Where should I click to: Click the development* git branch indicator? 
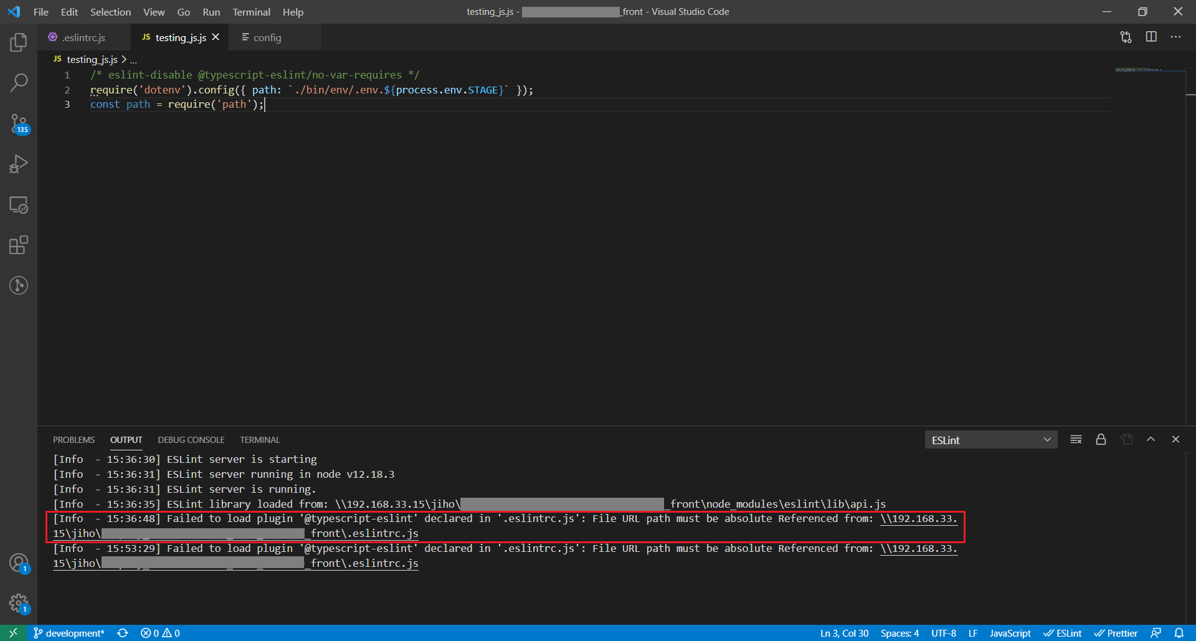[x=69, y=633]
